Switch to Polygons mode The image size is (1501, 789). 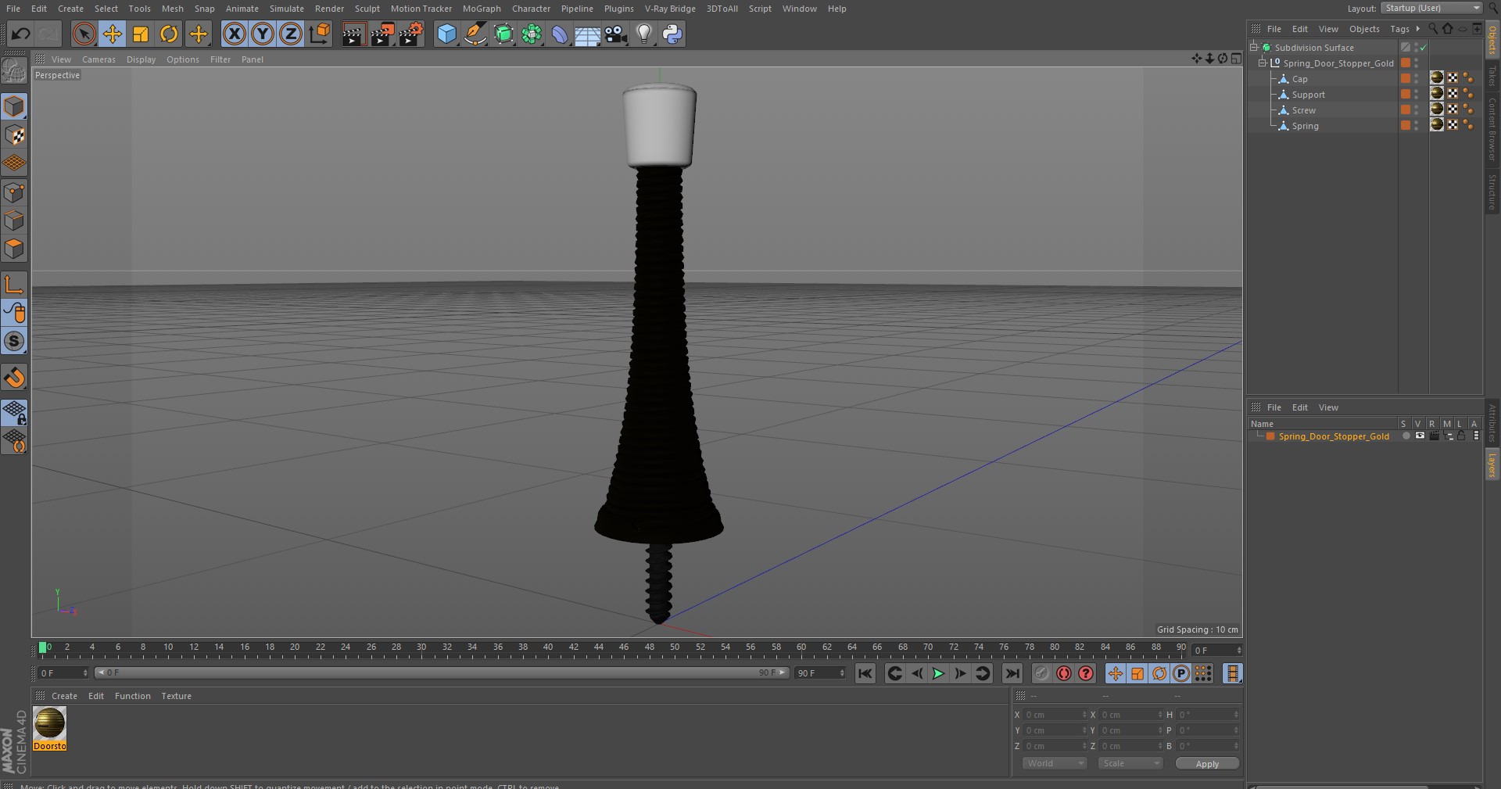pyautogui.click(x=14, y=249)
